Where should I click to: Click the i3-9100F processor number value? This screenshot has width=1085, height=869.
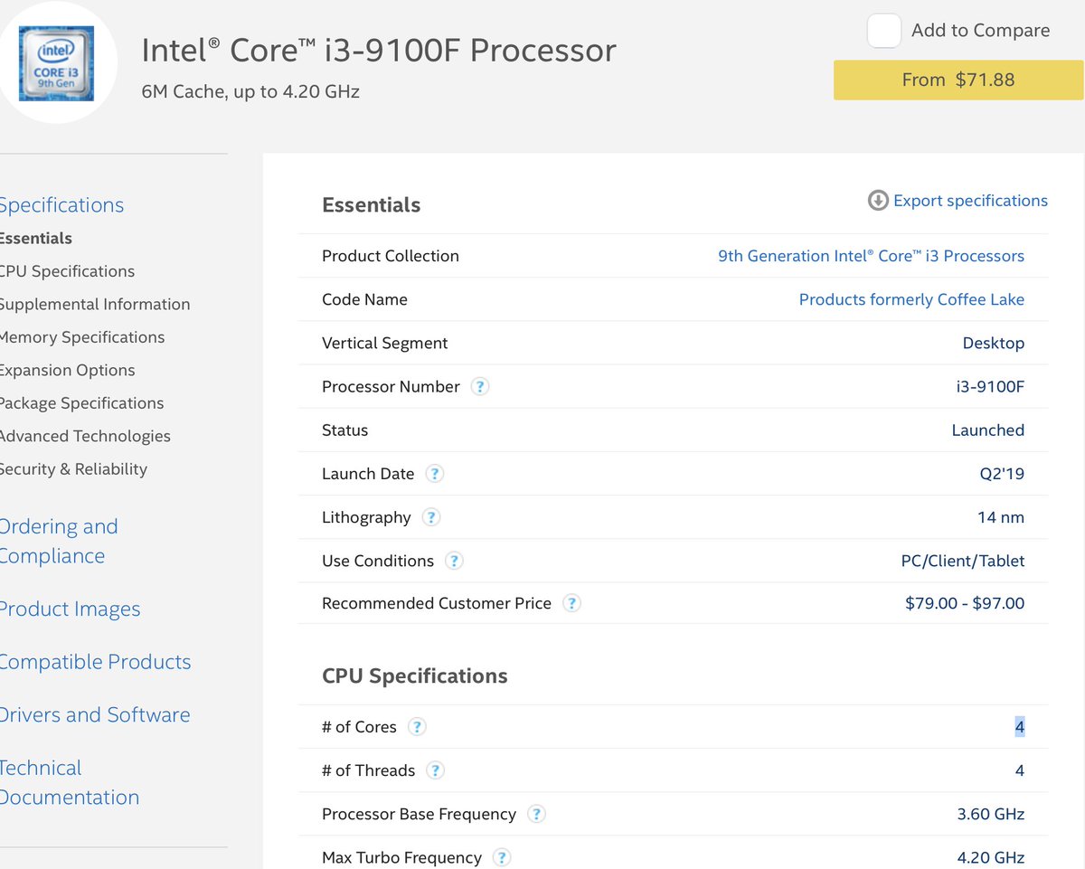click(x=990, y=387)
